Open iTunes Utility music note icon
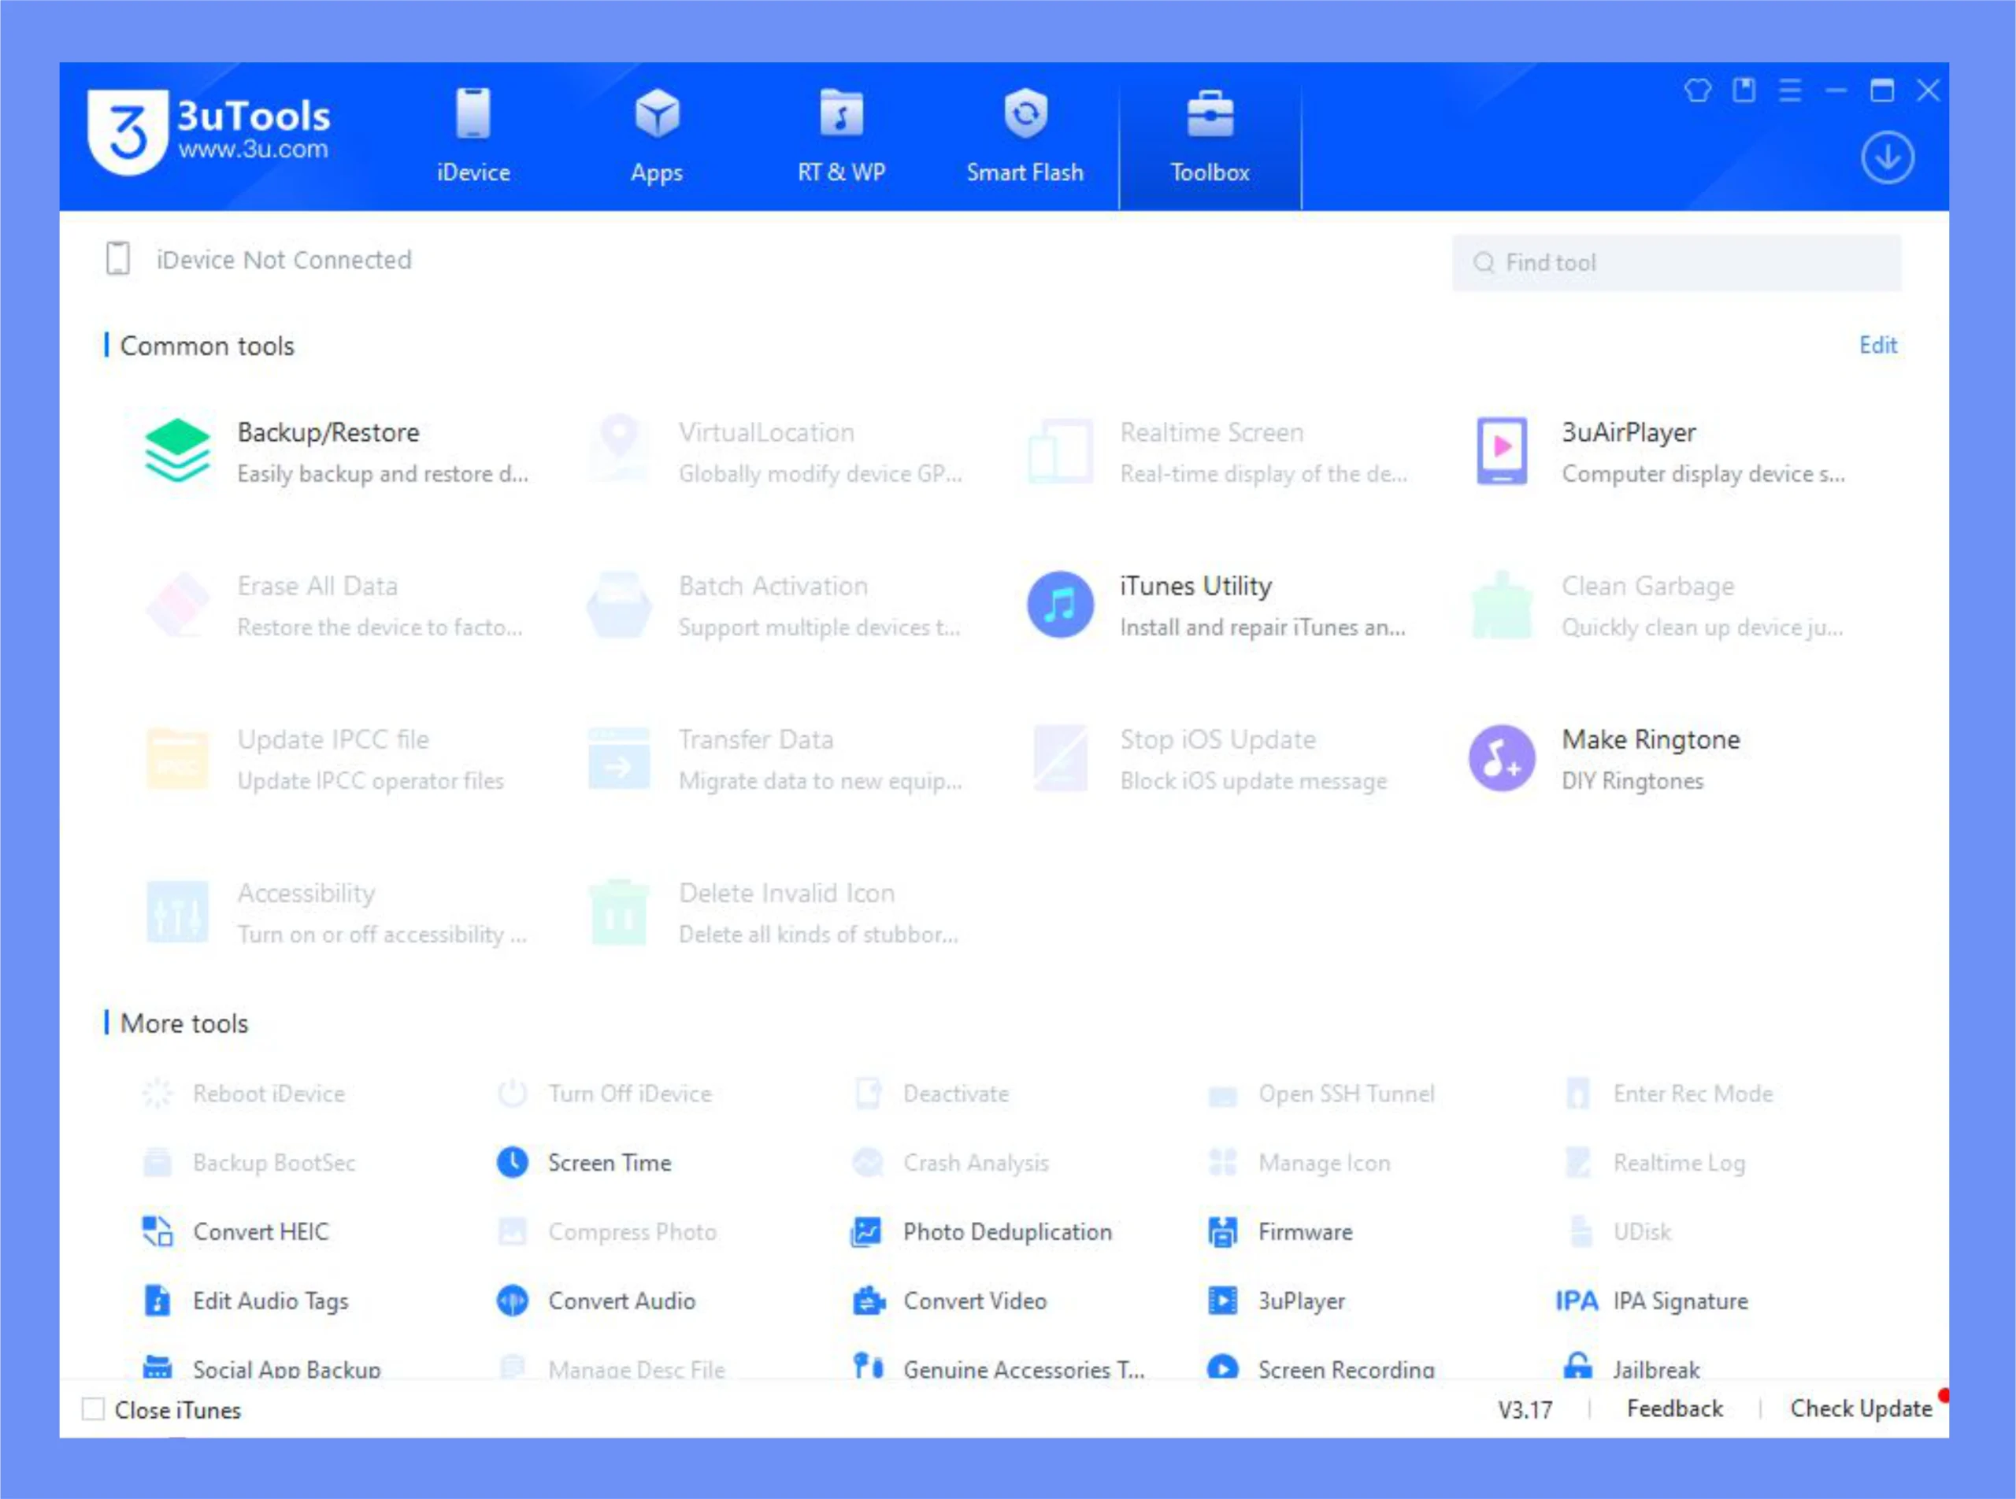2016x1499 pixels. point(1059,605)
